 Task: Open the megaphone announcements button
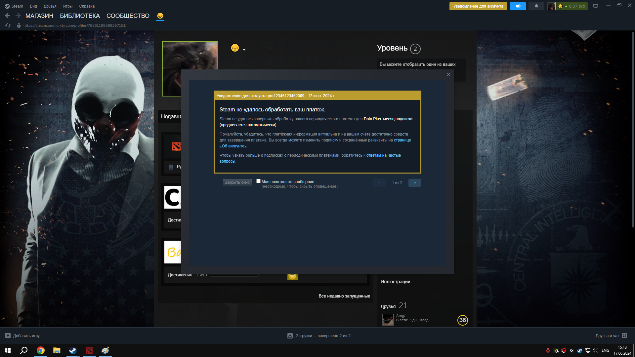pos(518,6)
